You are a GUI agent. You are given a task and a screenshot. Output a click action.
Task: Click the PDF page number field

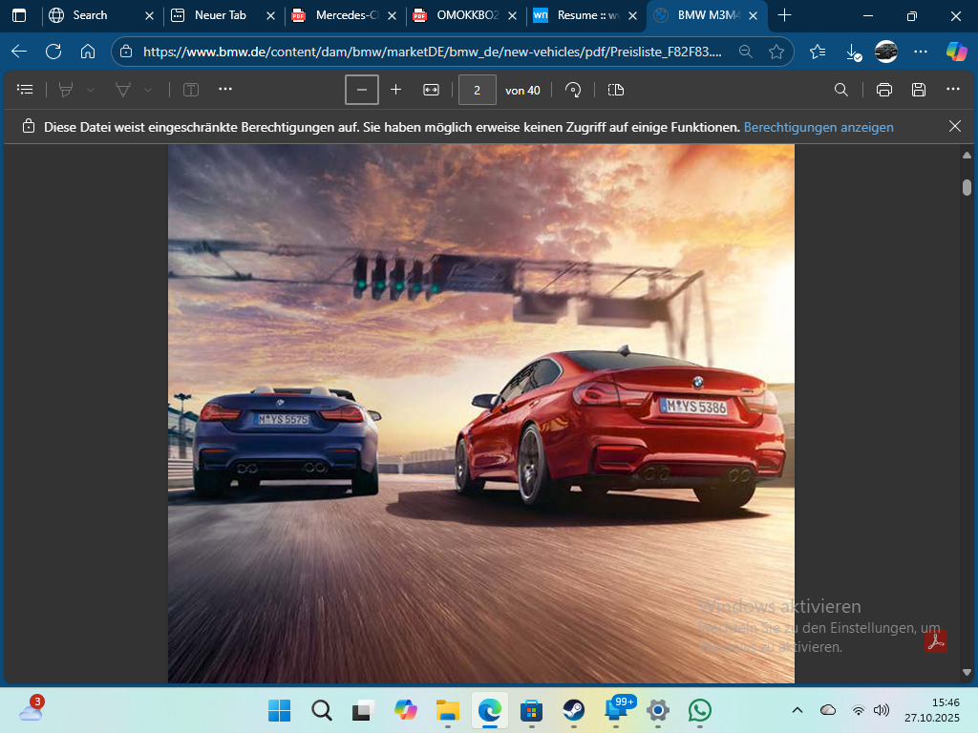(477, 90)
